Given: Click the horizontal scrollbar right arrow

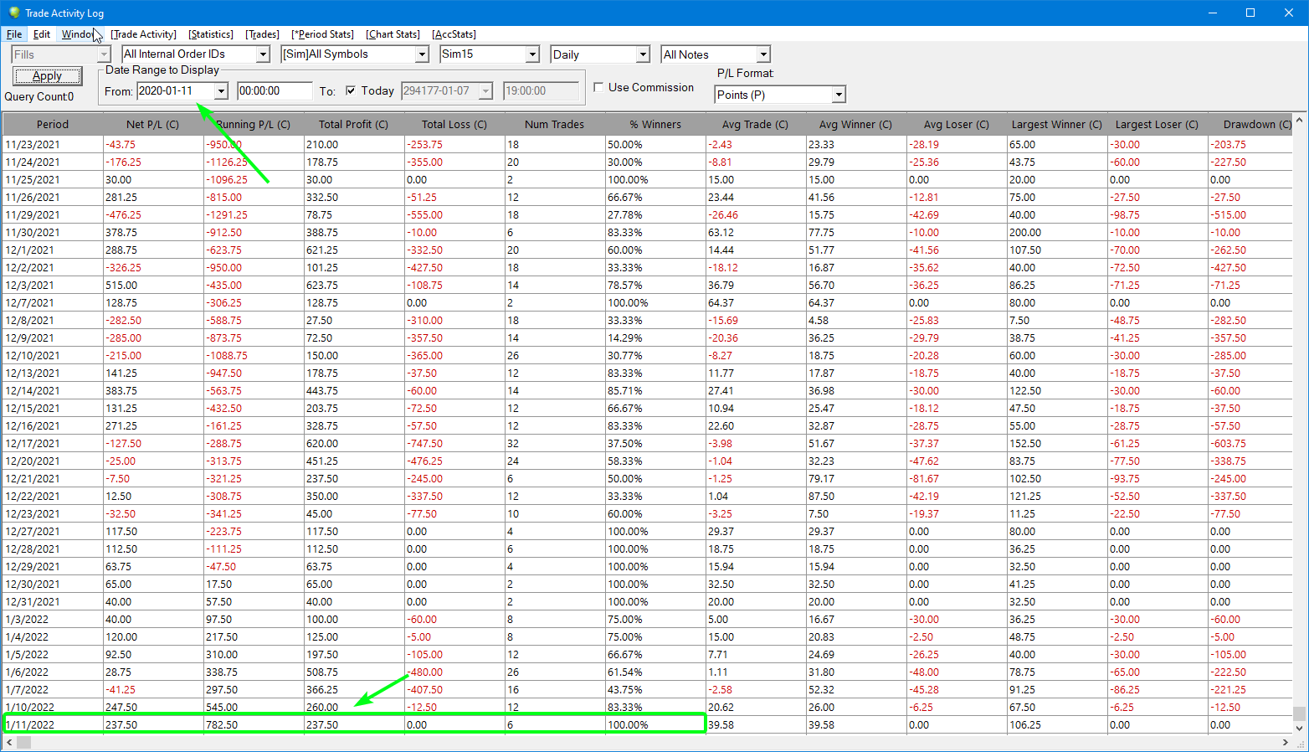Looking at the screenshot, I should 1286,743.
